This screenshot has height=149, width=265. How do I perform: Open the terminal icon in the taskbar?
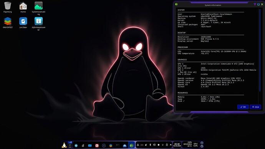(118, 146)
